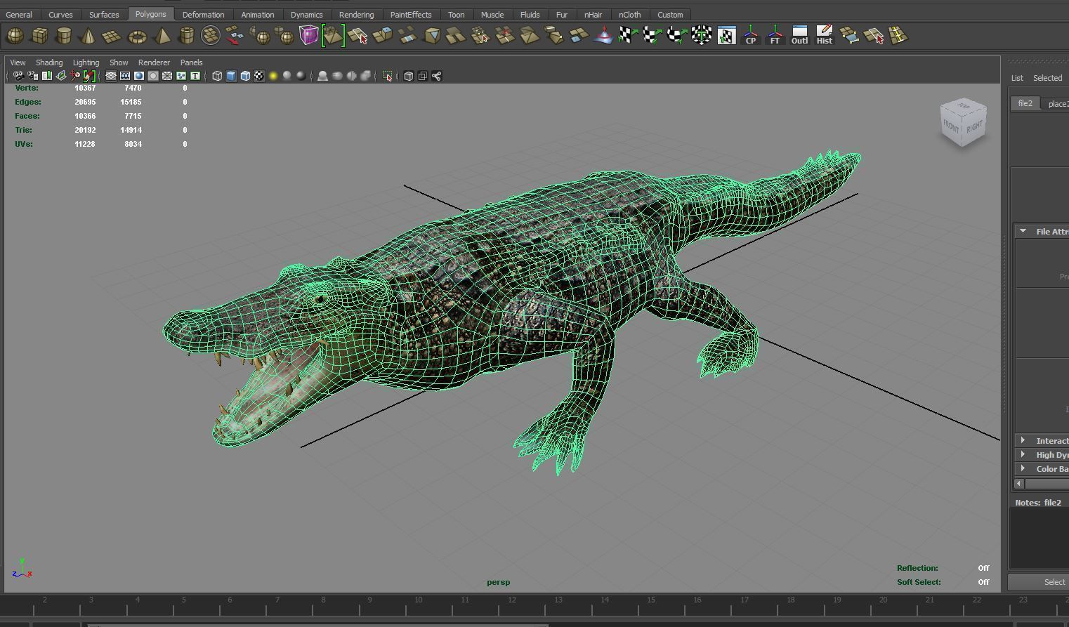Viewport: 1069px width, 627px height.
Task: Click the camera attributes icon in panel toolbar
Action: [32, 76]
